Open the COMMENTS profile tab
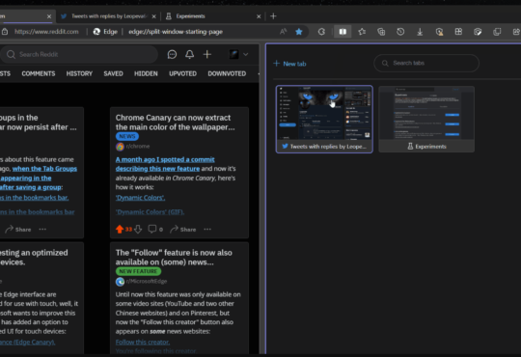The image size is (521, 357). 39,73
